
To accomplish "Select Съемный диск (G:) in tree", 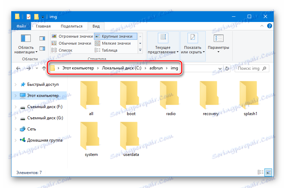I will [x=45, y=118].
